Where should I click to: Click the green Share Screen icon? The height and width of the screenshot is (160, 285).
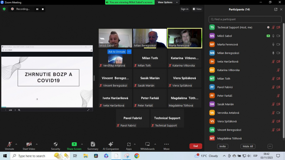[x=74, y=144]
